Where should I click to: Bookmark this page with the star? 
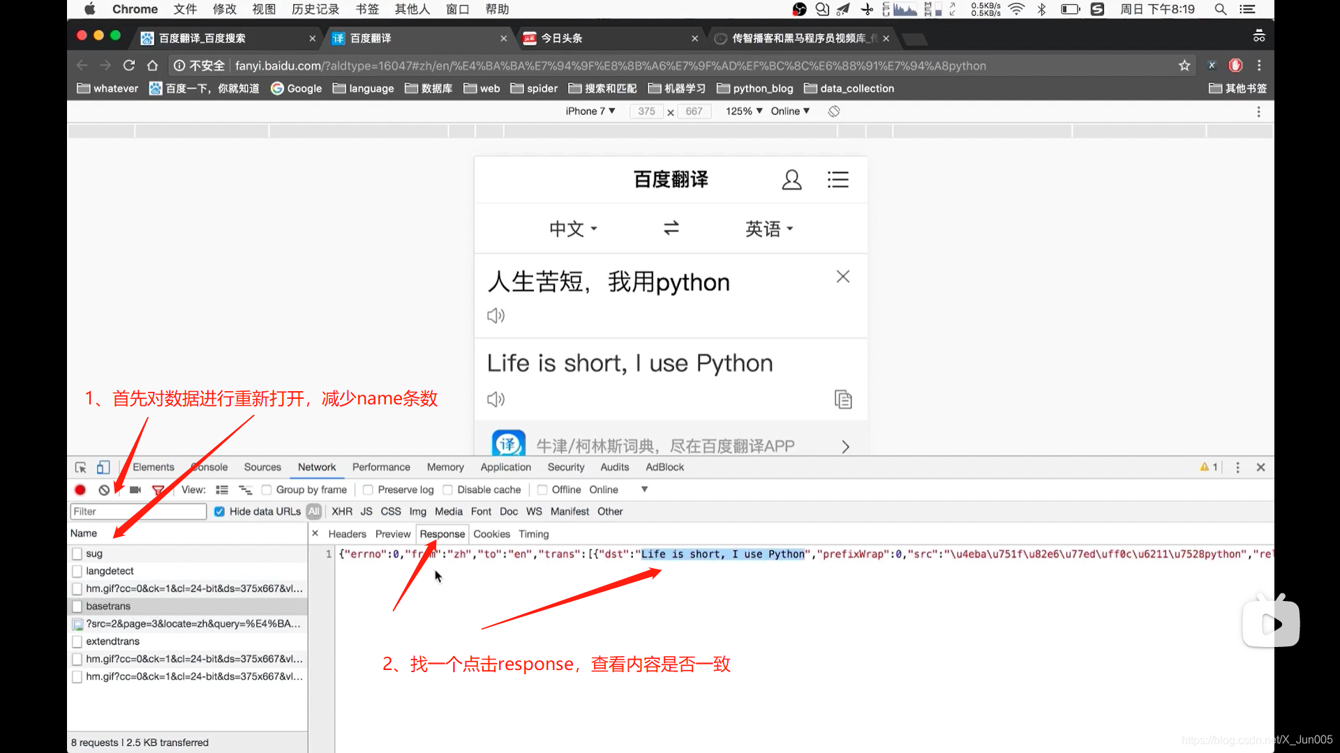1184,66
